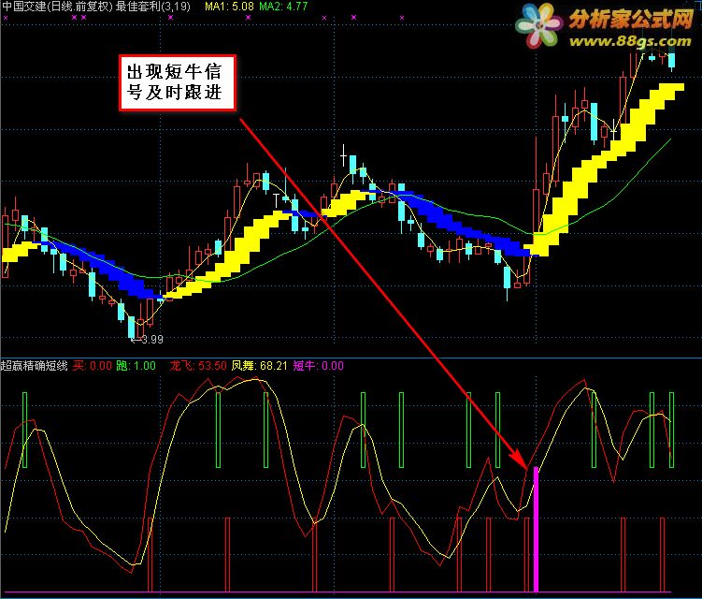Click the MA1: 5.08 value
702x599 pixels.
click(x=229, y=7)
